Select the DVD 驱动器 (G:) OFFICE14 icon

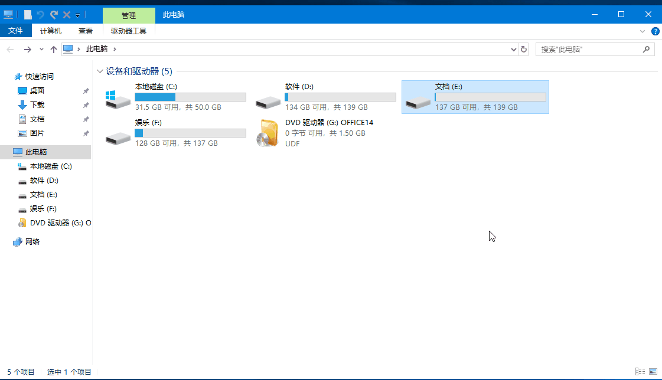(x=268, y=133)
